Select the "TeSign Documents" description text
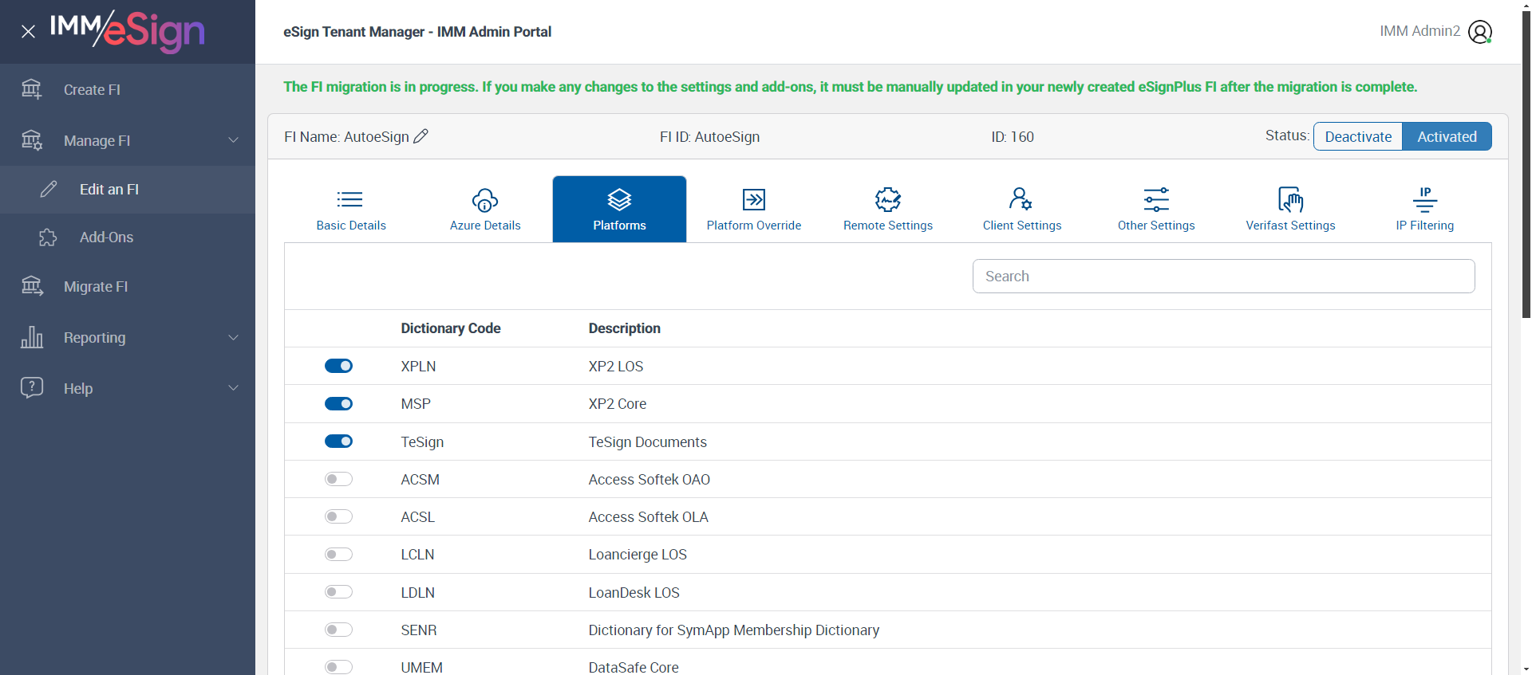 [648, 441]
